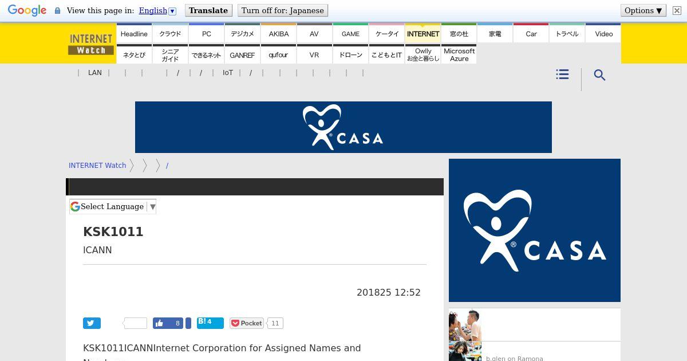This screenshot has width=687, height=361.
Task: Close the Google Translate bar
Action: pos(677,10)
